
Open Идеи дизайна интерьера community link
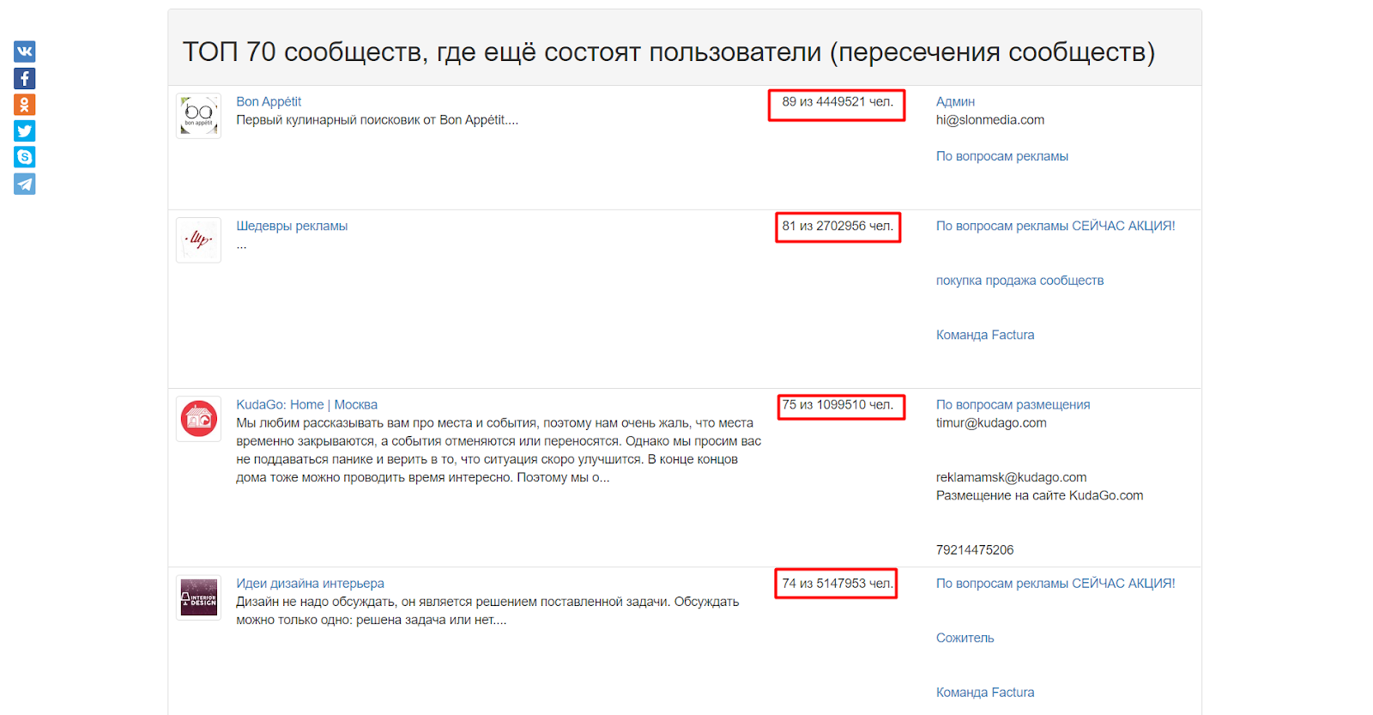pyautogui.click(x=310, y=583)
